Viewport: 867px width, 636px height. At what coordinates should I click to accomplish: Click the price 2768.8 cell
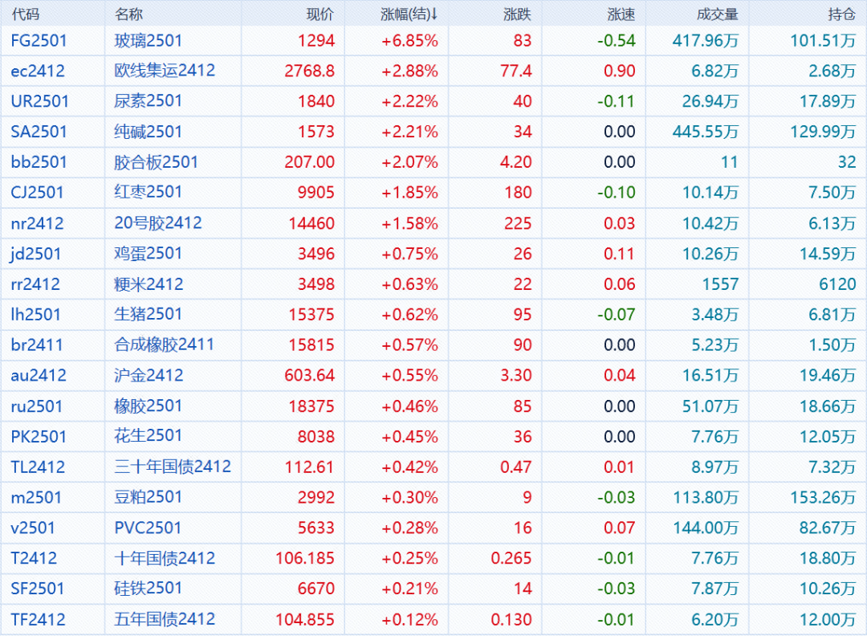point(310,71)
